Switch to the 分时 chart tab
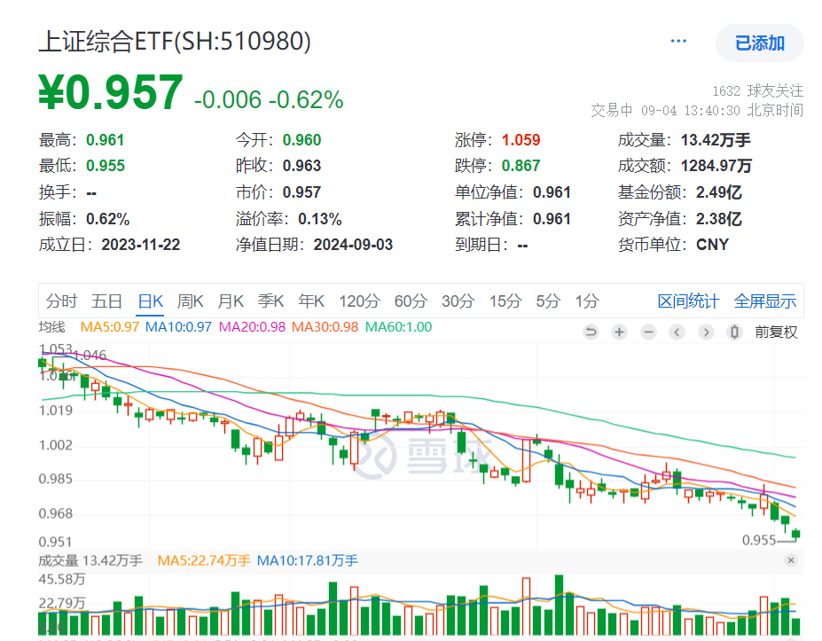The width and height of the screenshot is (822, 641). pos(61,301)
